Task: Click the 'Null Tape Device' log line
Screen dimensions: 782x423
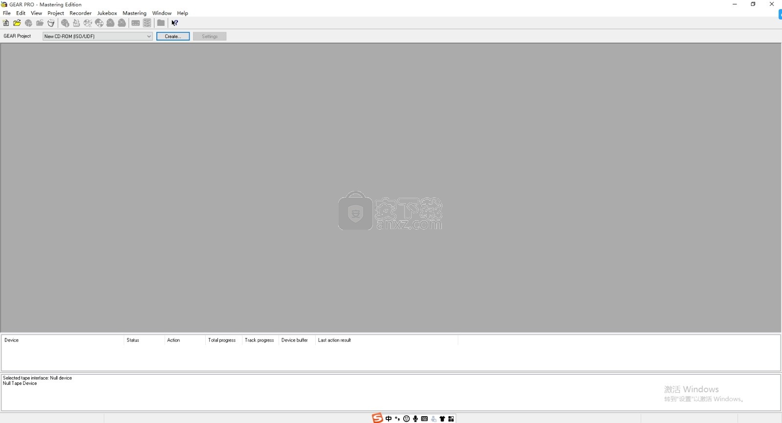Action: pos(20,383)
